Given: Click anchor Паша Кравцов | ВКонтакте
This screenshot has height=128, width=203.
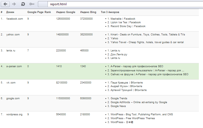Looking at the screenshot, I should 127,83.
